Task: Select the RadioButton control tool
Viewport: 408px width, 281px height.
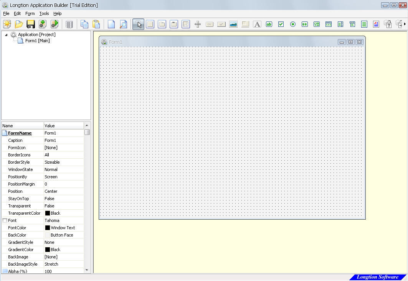Action: [292, 24]
